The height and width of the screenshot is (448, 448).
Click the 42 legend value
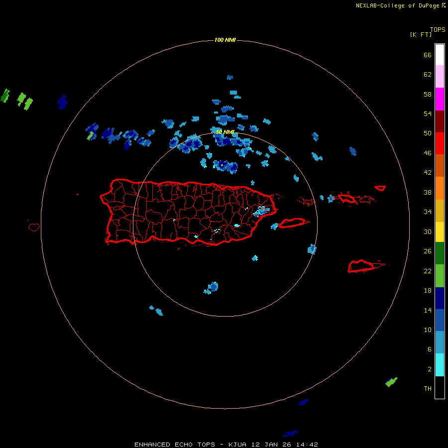click(x=428, y=173)
